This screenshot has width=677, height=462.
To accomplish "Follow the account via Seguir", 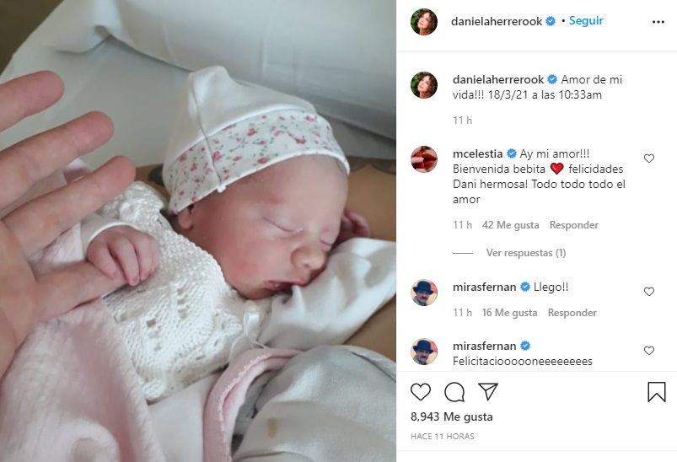I will pyautogui.click(x=586, y=21).
